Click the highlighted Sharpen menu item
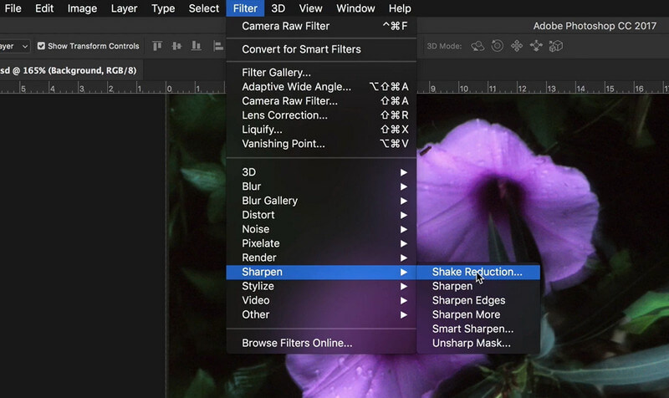The height and width of the screenshot is (398, 669). tap(321, 272)
